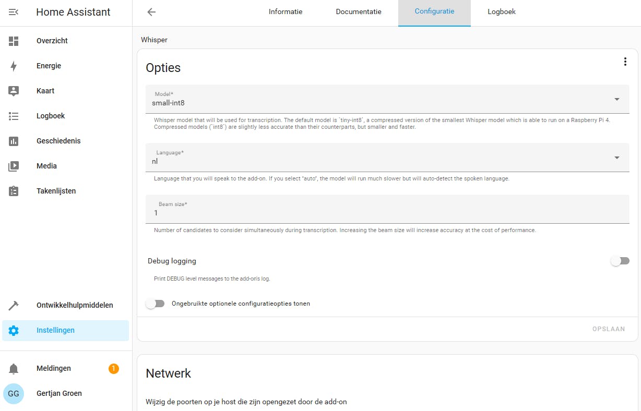Switch to the Documentatie tab

pos(359,11)
